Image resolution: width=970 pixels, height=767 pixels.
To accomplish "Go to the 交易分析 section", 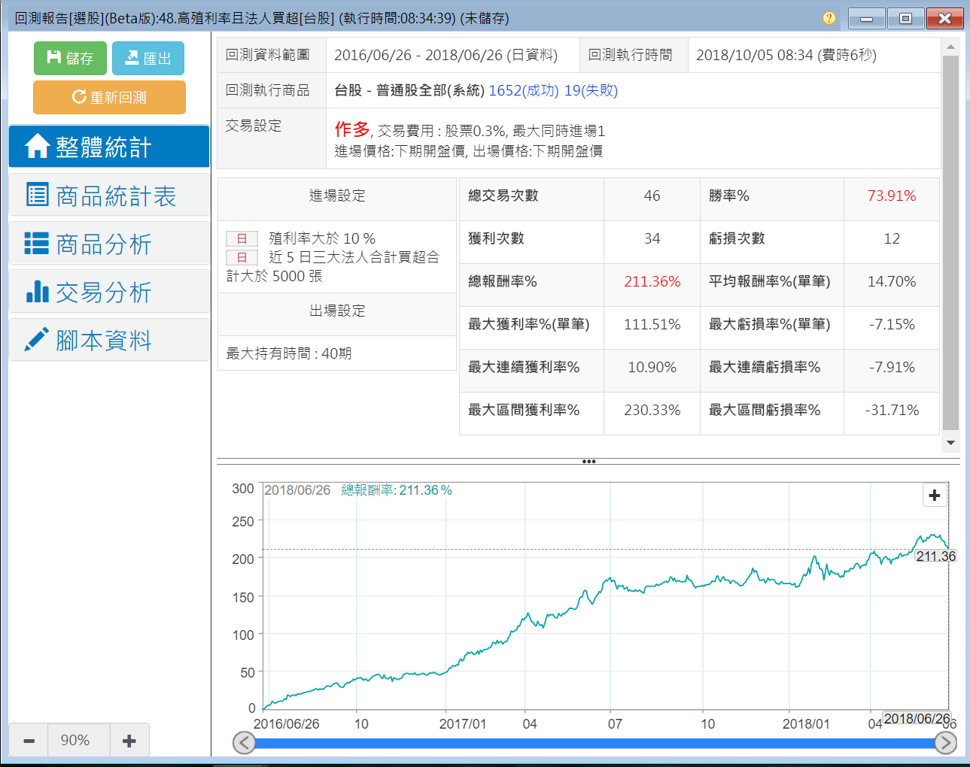I will (109, 292).
